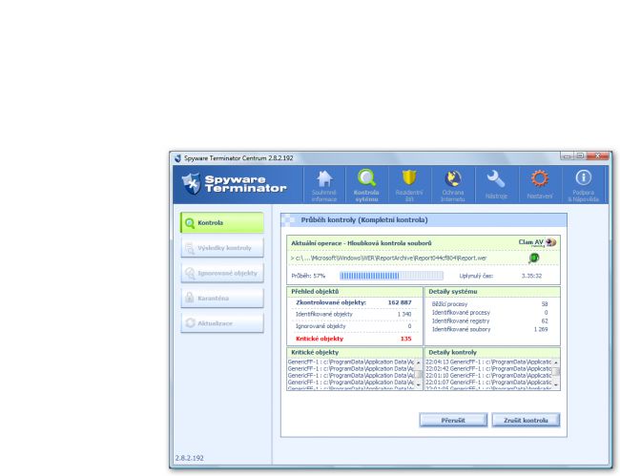Open the Aktualizace sidebar tab
The image size is (620, 476).
click(x=222, y=323)
